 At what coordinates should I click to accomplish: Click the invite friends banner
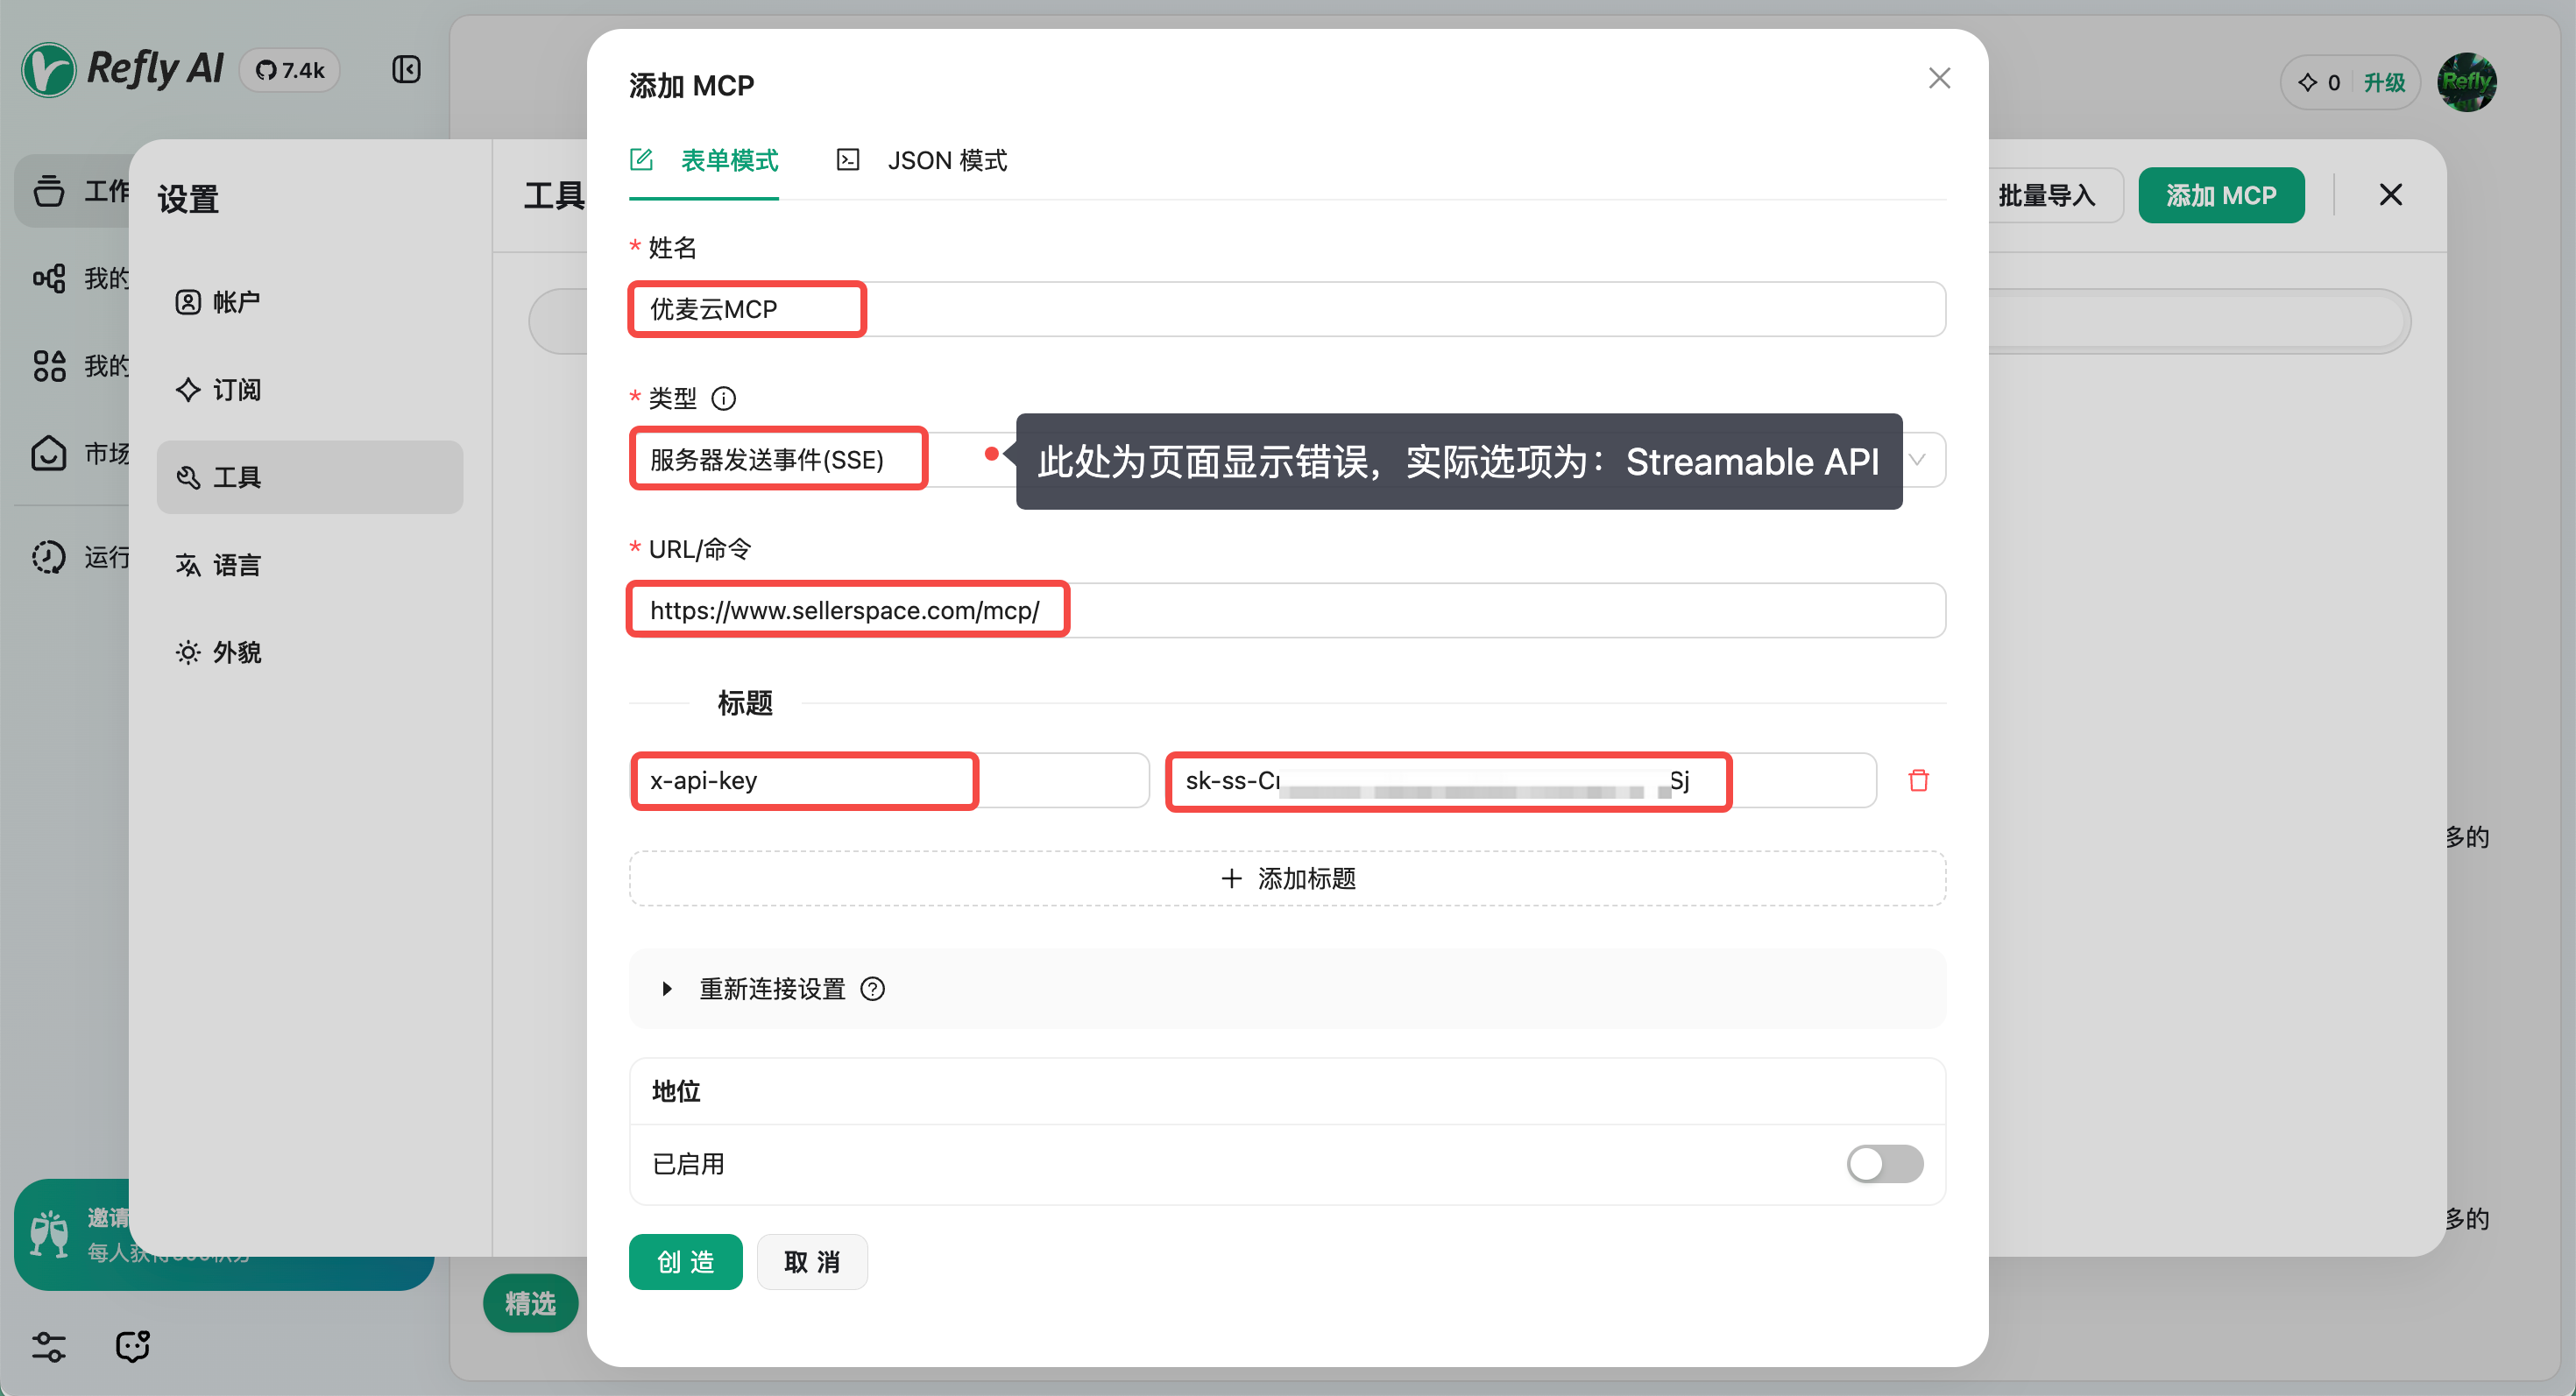223,1235
